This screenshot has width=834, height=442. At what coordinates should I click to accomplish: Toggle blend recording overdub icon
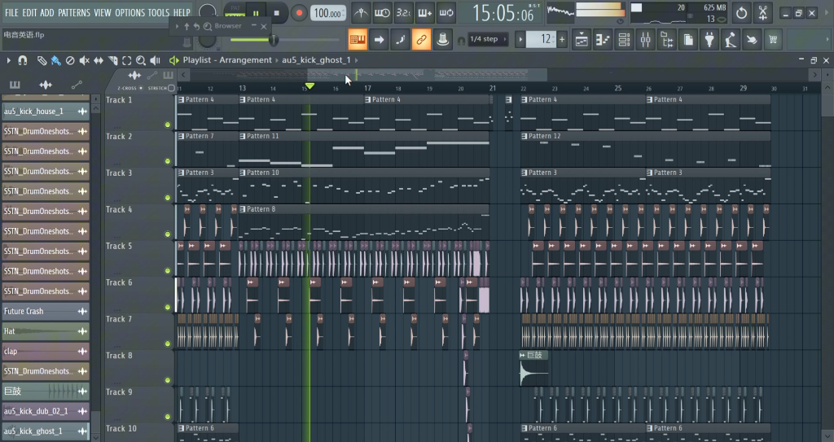425,13
